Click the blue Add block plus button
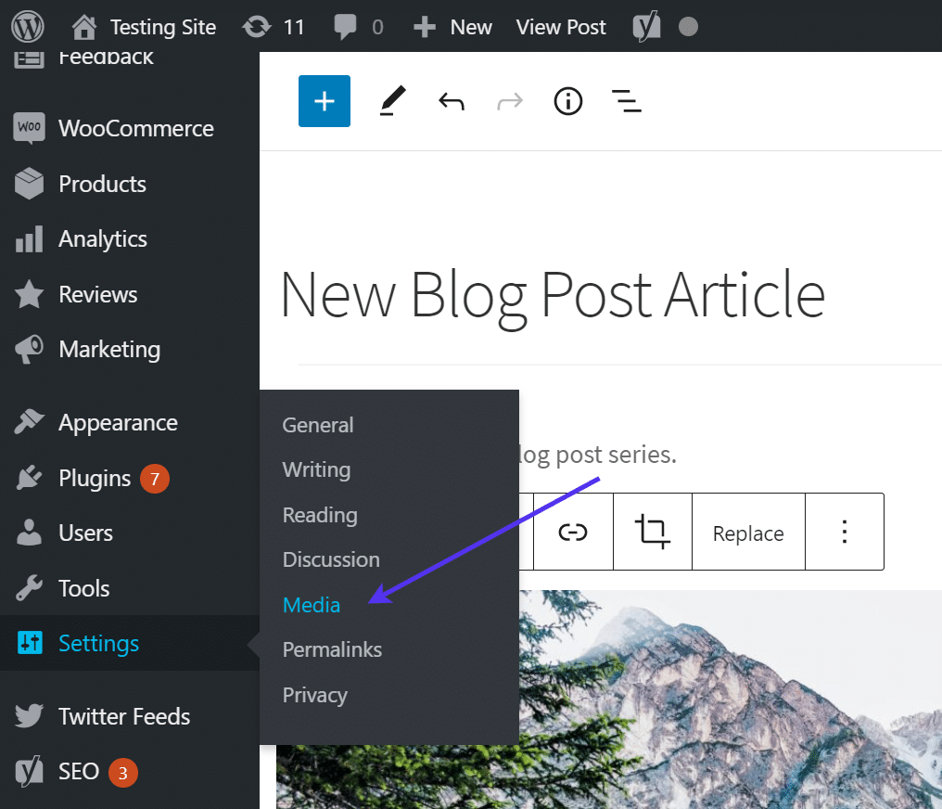The width and height of the screenshot is (942, 809). (325, 101)
